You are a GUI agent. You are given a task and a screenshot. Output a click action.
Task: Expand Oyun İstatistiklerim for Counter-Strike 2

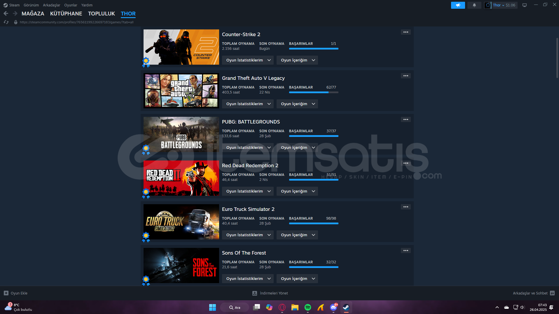[248, 60]
